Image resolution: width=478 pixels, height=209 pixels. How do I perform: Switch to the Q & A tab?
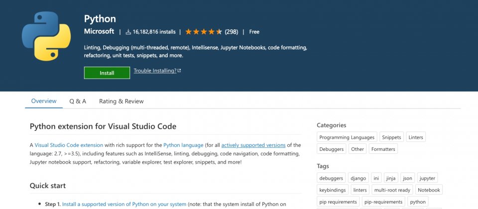(x=78, y=102)
